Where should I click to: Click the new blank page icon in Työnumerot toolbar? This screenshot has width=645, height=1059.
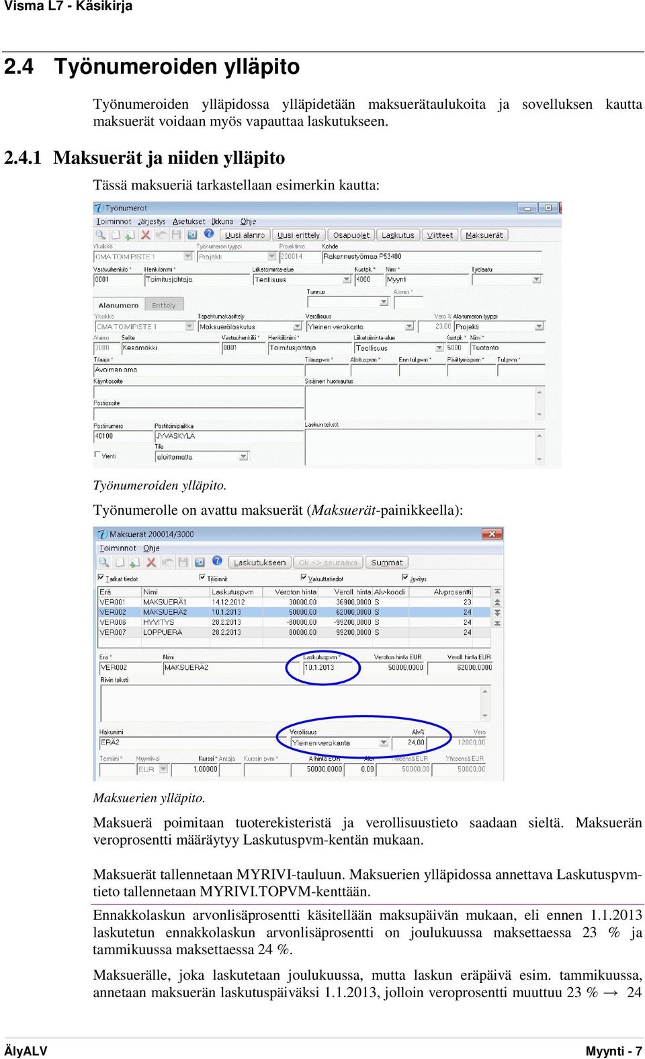116,235
